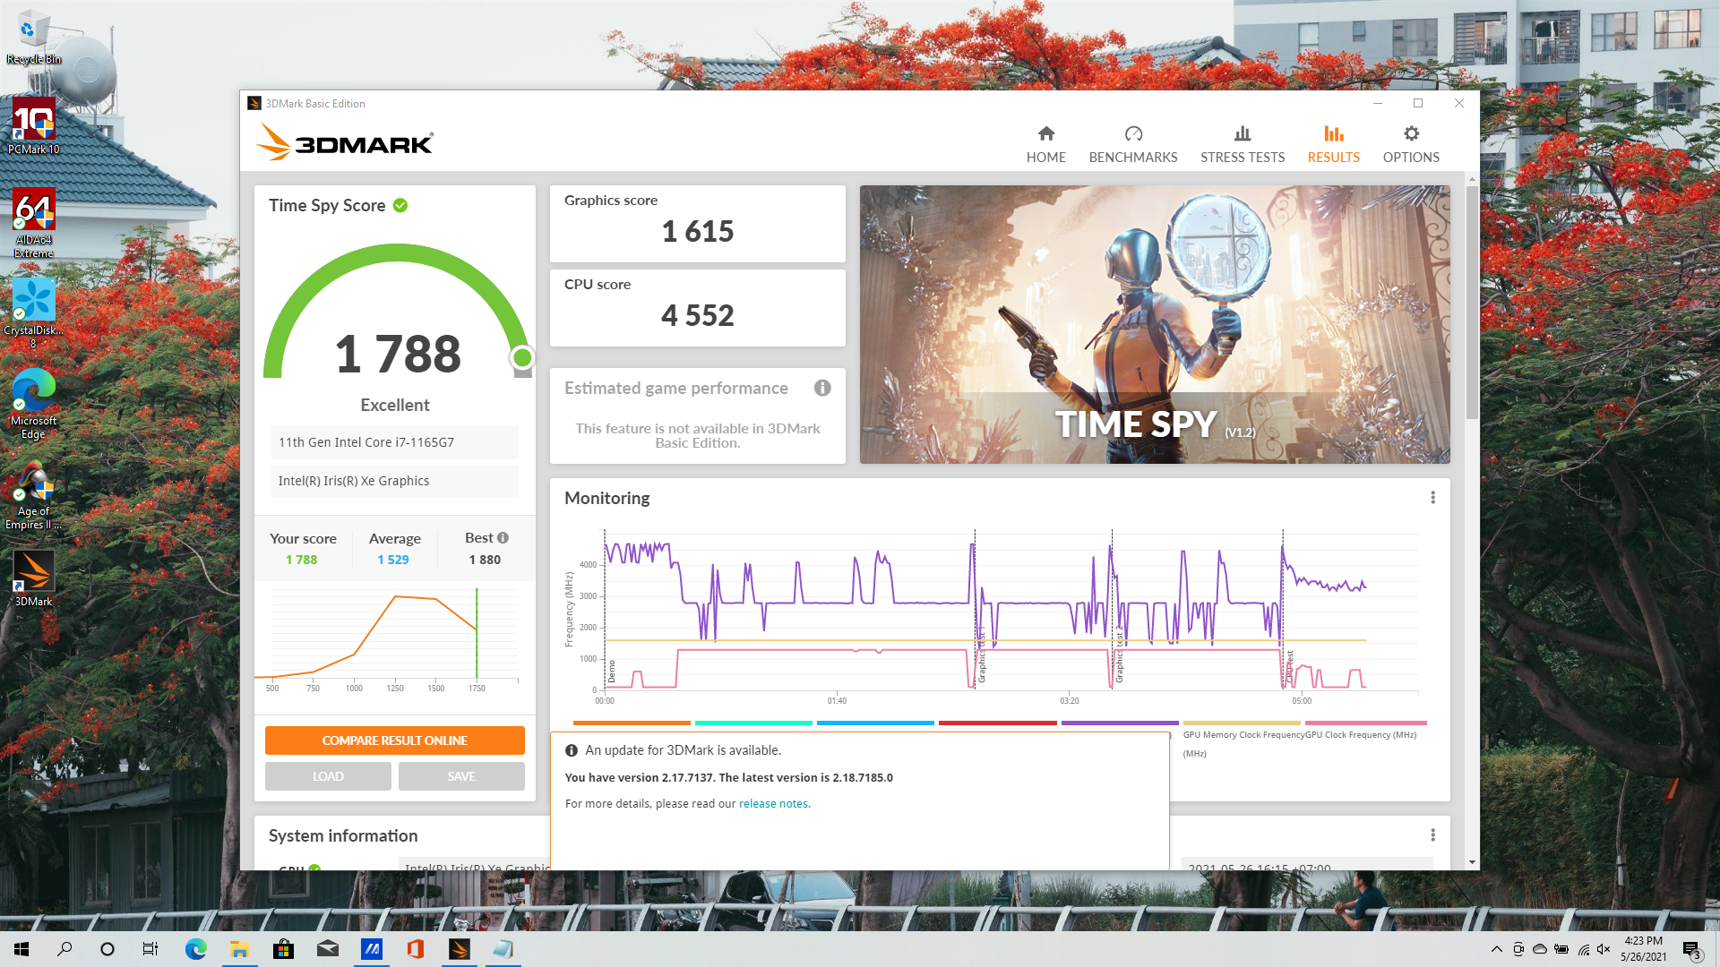Click the OneDrive tray icon
The width and height of the screenshot is (1720, 967).
click(x=1540, y=949)
